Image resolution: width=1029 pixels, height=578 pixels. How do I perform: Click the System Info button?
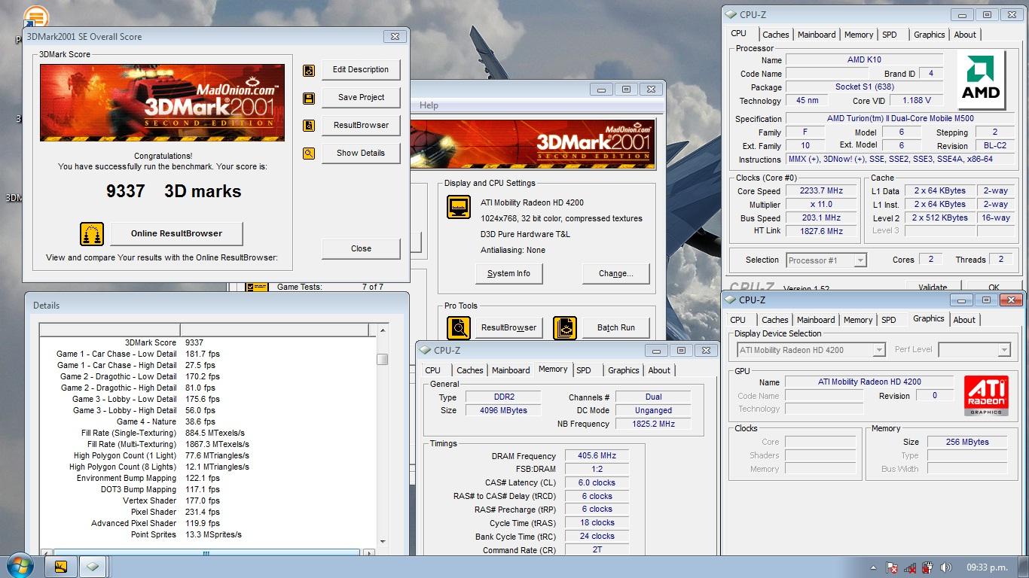click(x=508, y=274)
